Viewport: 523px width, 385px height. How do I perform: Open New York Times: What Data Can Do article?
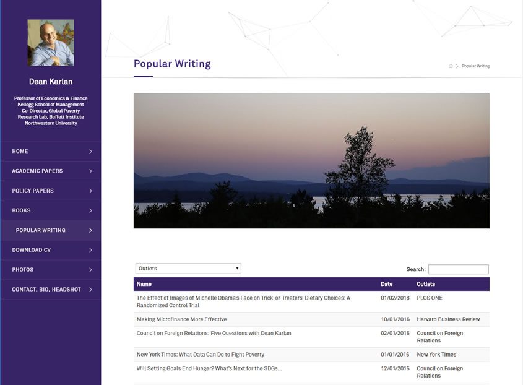[201, 355]
